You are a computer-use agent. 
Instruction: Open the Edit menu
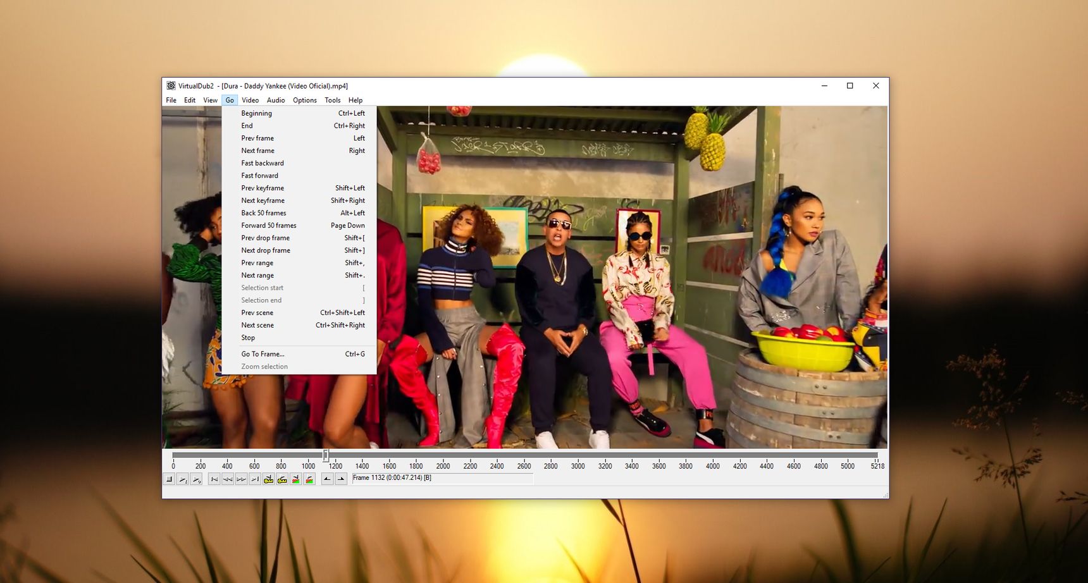click(x=190, y=101)
